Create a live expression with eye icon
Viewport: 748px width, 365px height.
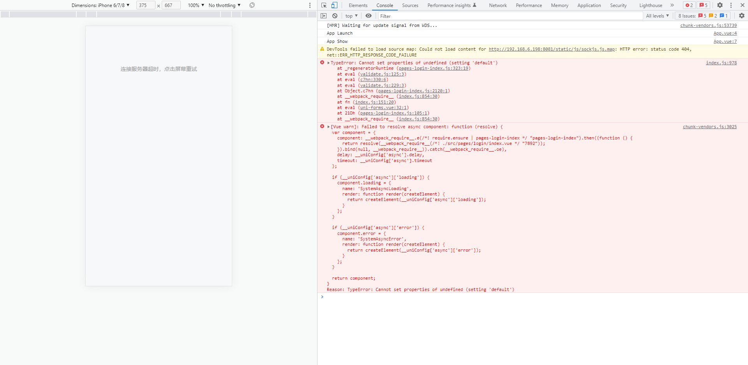pyautogui.click(x=368, y=16)
